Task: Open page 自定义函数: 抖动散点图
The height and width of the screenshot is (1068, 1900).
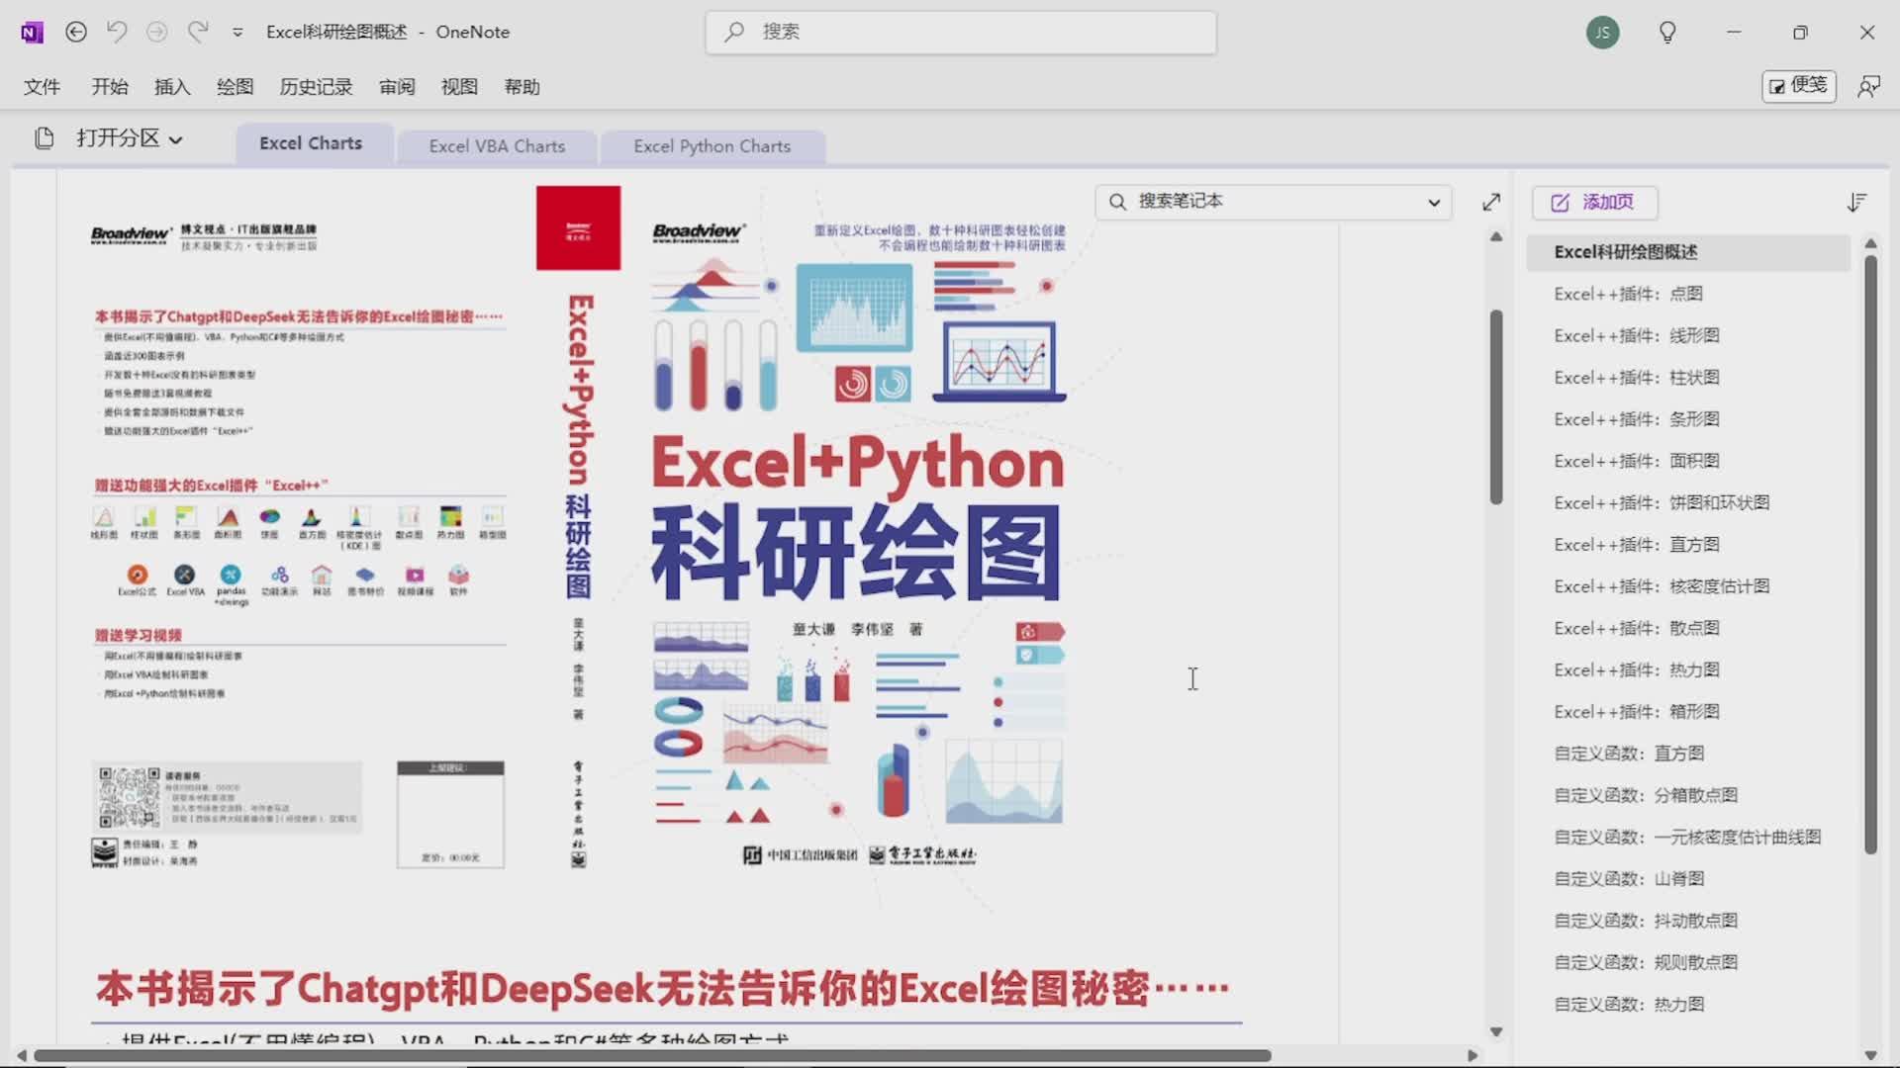Action: click(1688, 921)
